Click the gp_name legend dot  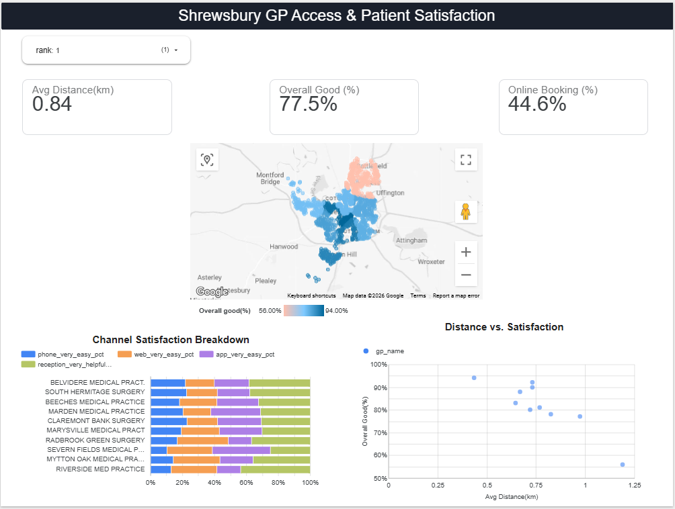[366, 351]
